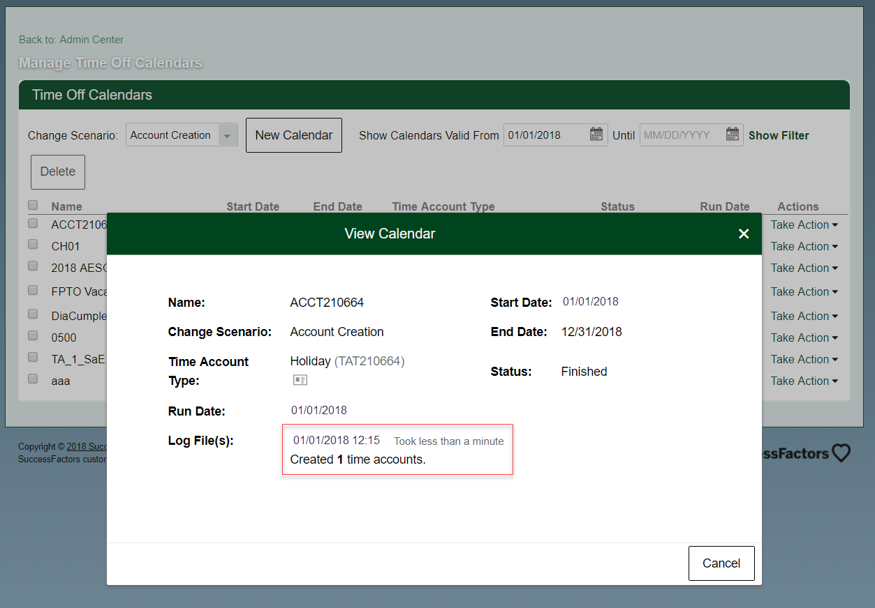
Task: Check the TA_1_SaE row checkbox
Action: (x=33, y=357)
